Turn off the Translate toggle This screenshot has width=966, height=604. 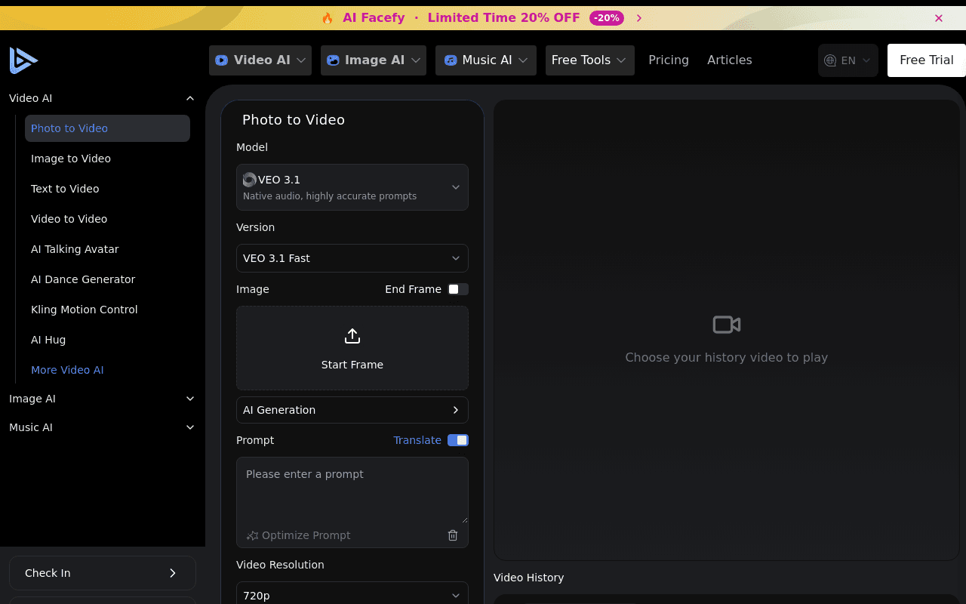pyautogui.click(x=458, y=440)
